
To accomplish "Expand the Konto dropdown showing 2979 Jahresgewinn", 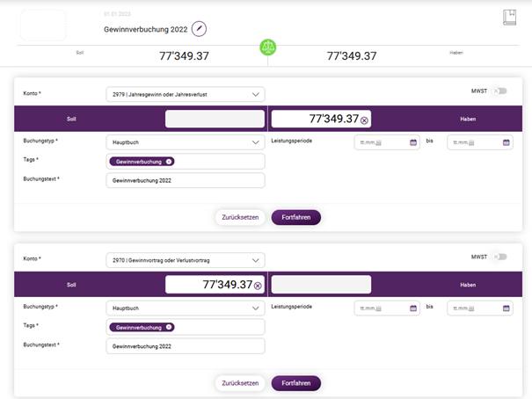I will coord(186,95).
